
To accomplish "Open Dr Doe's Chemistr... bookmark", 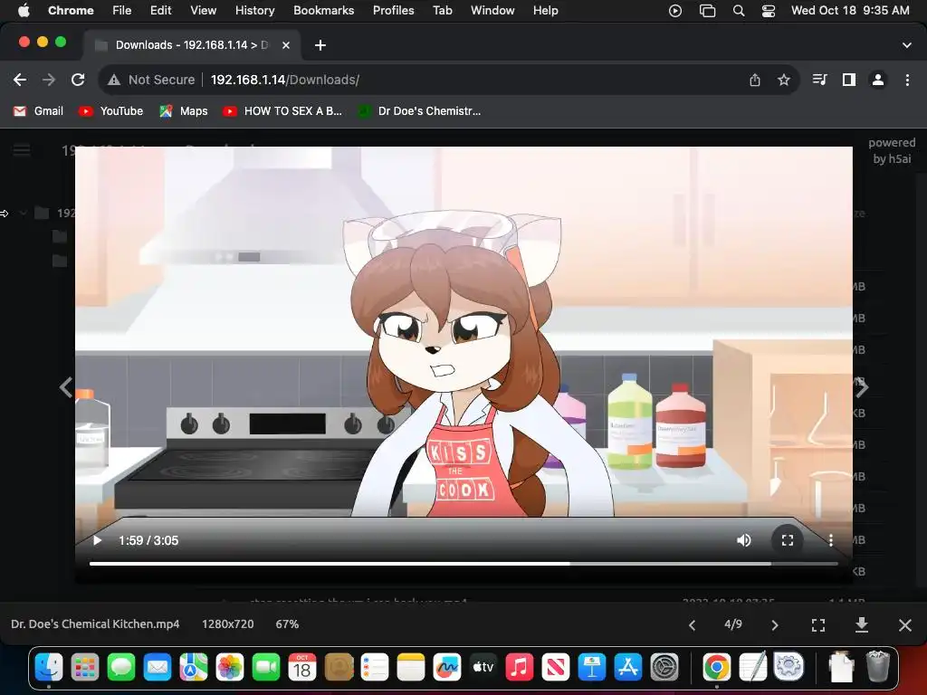I will point(420,111).
